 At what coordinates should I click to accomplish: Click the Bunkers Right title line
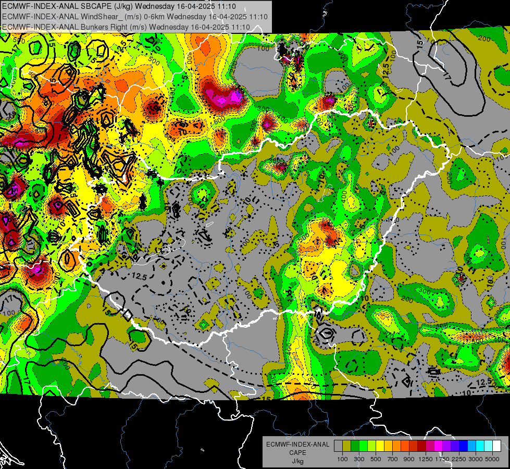[126, 27]
